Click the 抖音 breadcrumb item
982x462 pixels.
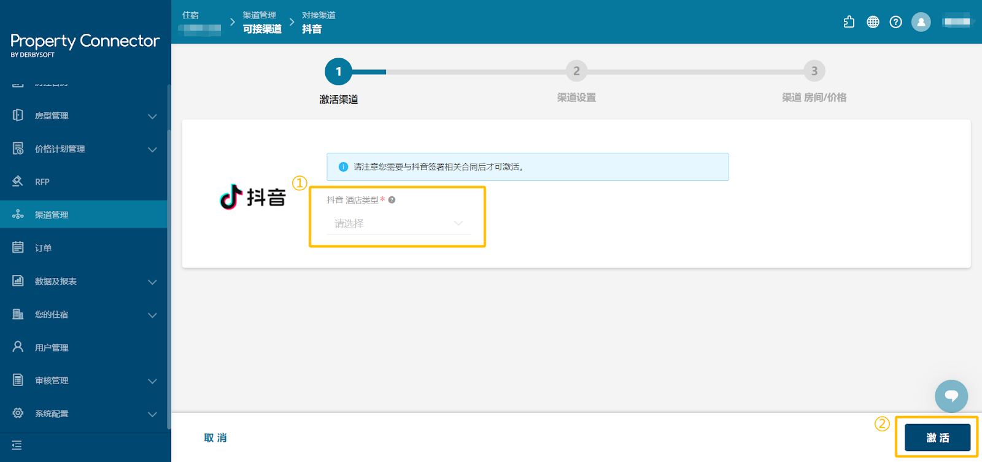tap(312, 29)
